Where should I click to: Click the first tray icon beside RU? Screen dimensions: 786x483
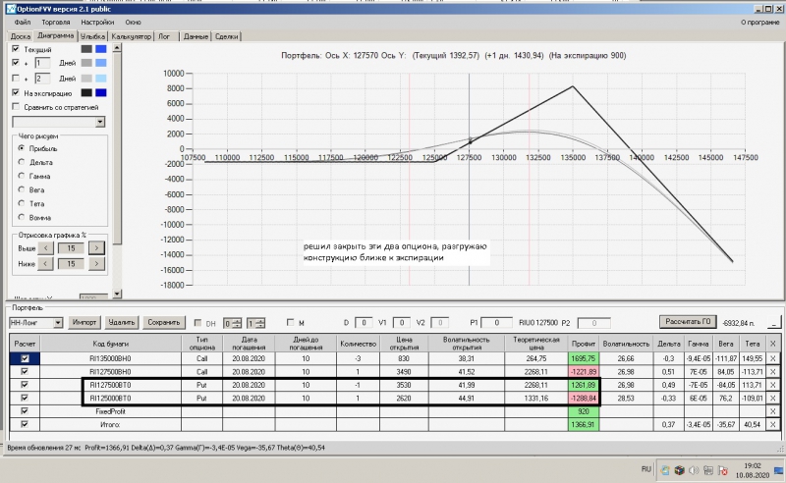coord(665,470)
